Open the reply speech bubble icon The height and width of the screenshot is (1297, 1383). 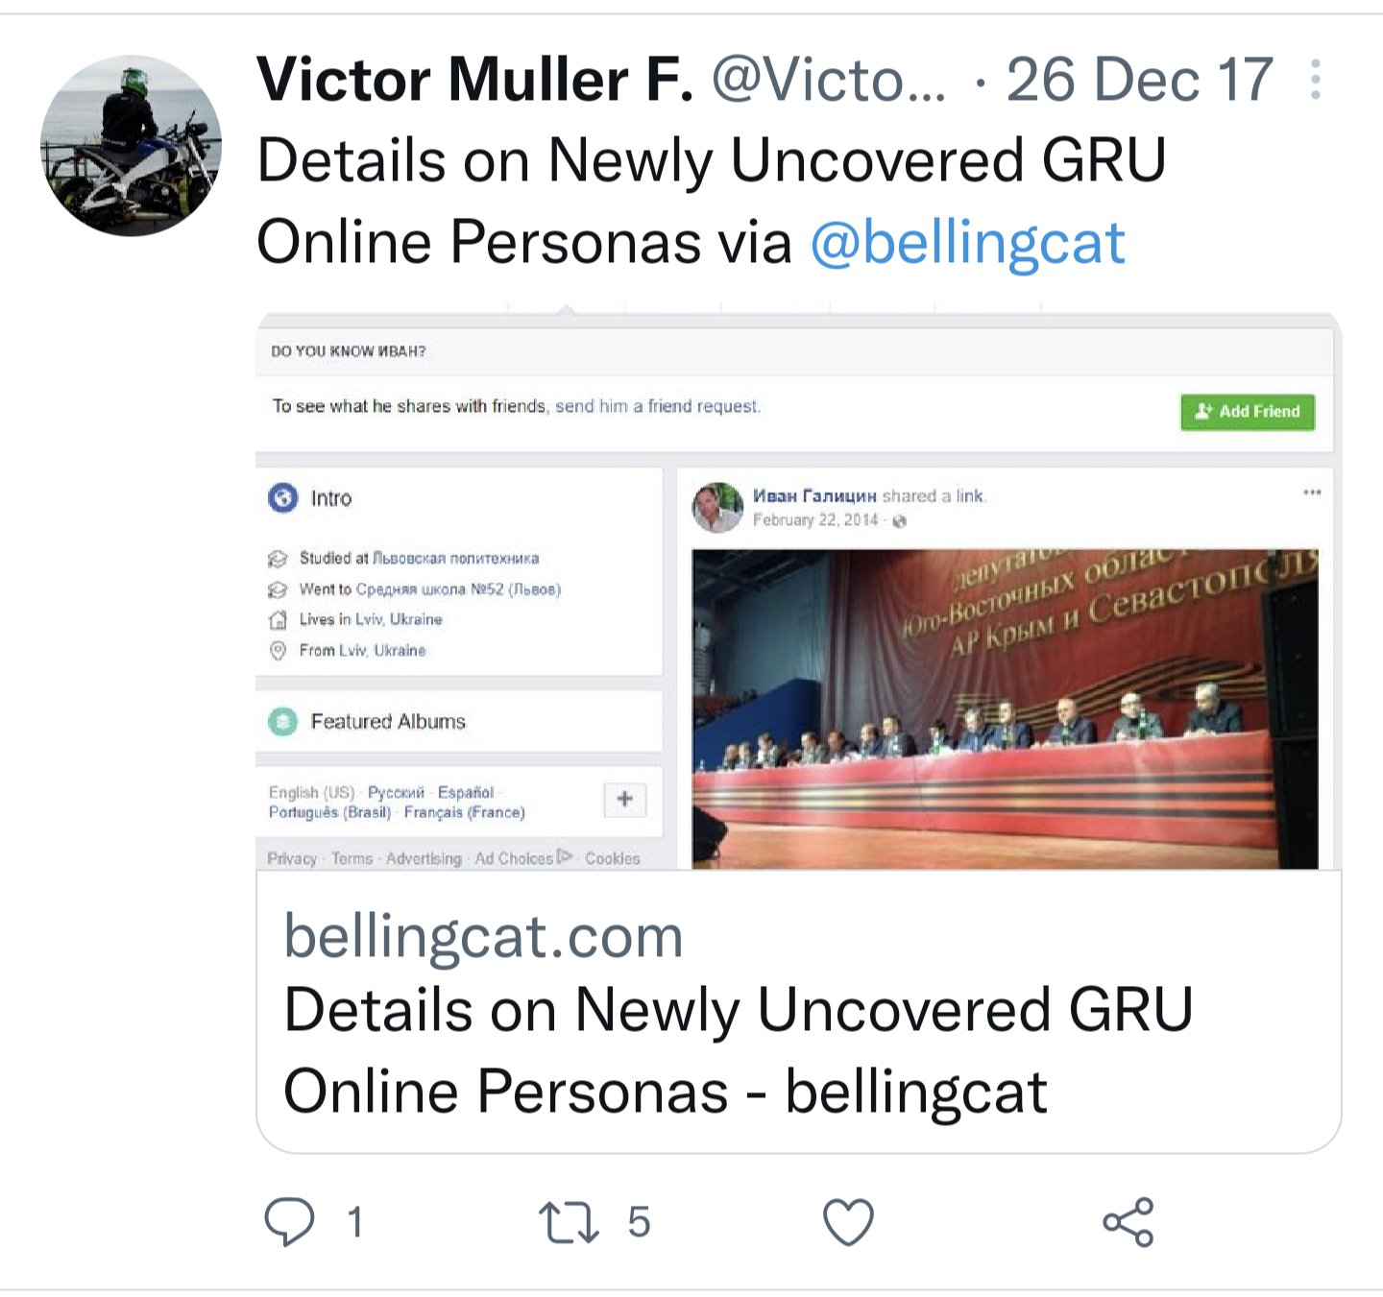pyautogui.click(x=289, y=1222)
